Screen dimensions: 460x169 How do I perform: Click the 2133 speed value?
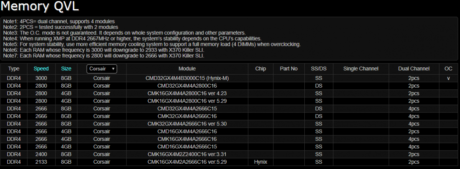point(41,162)
